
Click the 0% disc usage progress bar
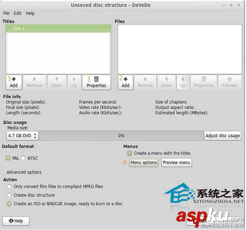(121, 136)
